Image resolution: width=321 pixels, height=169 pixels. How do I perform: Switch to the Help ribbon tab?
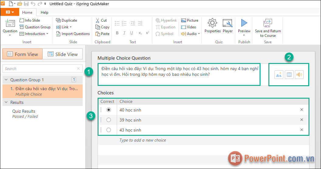tap(44, 12)
